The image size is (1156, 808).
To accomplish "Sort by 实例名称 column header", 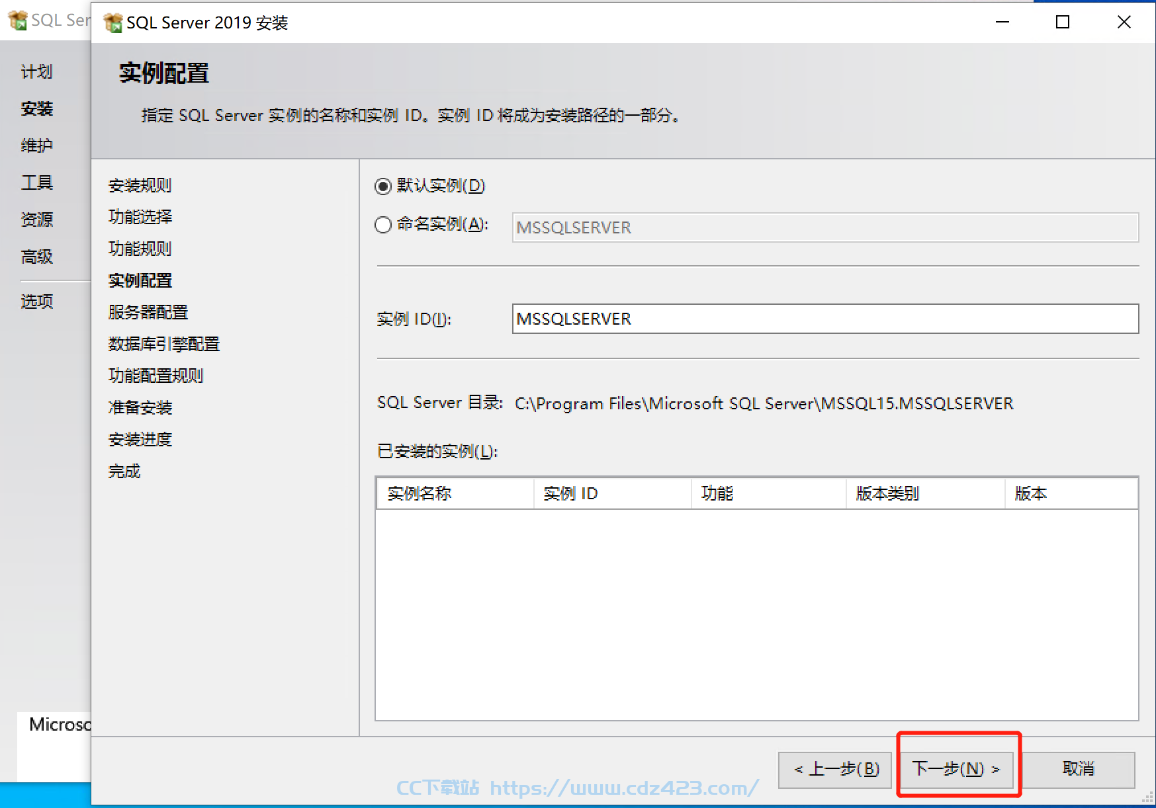I will [455, 493].
